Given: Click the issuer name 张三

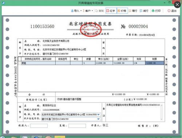Looking at the screenshot, I should (x=105, y=125).
